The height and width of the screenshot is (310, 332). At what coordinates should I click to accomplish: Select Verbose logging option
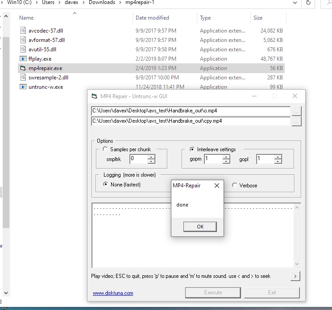tap(234, 185)
